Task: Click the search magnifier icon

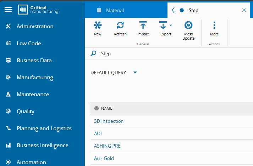Action: pyautogui.click(x=94, y=53)
